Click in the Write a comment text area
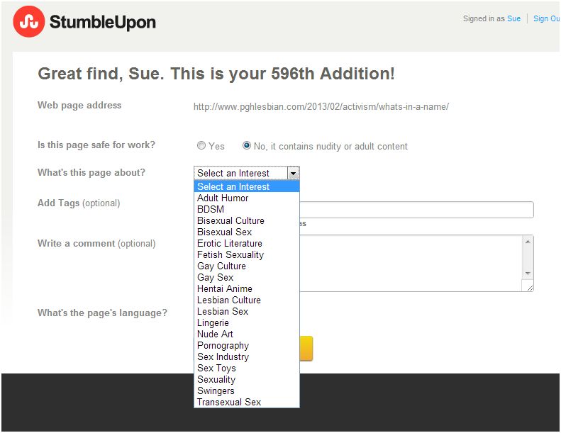 click(x=411, y=263)
